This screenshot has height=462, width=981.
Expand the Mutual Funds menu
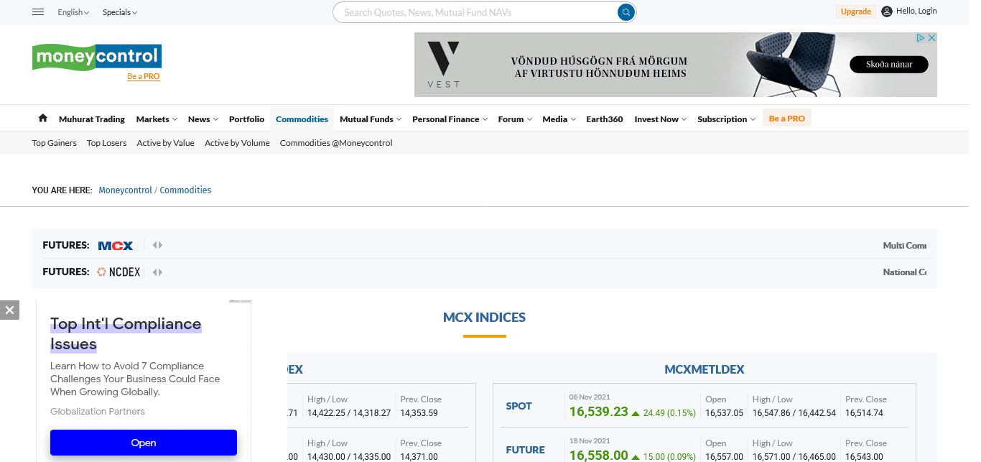(x=370, y=119)
